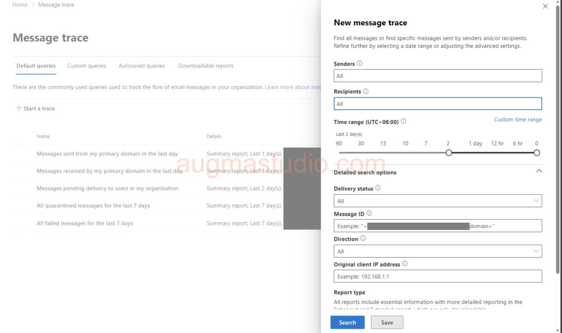Click Start a trace with plus icon
Screen dimensions: 562x333
point(35,109)
